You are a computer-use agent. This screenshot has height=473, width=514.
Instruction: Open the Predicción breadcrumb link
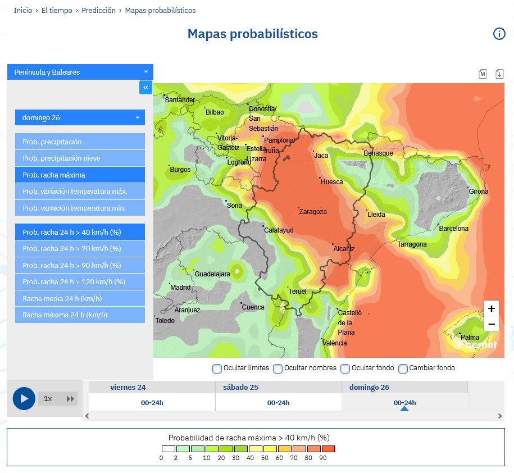(98, 11)
